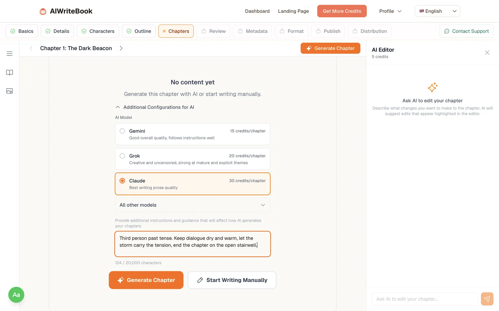This screenshot has height=311, width=499.
Task: Expand the All other models dropdown
Action: coord(192,205)
